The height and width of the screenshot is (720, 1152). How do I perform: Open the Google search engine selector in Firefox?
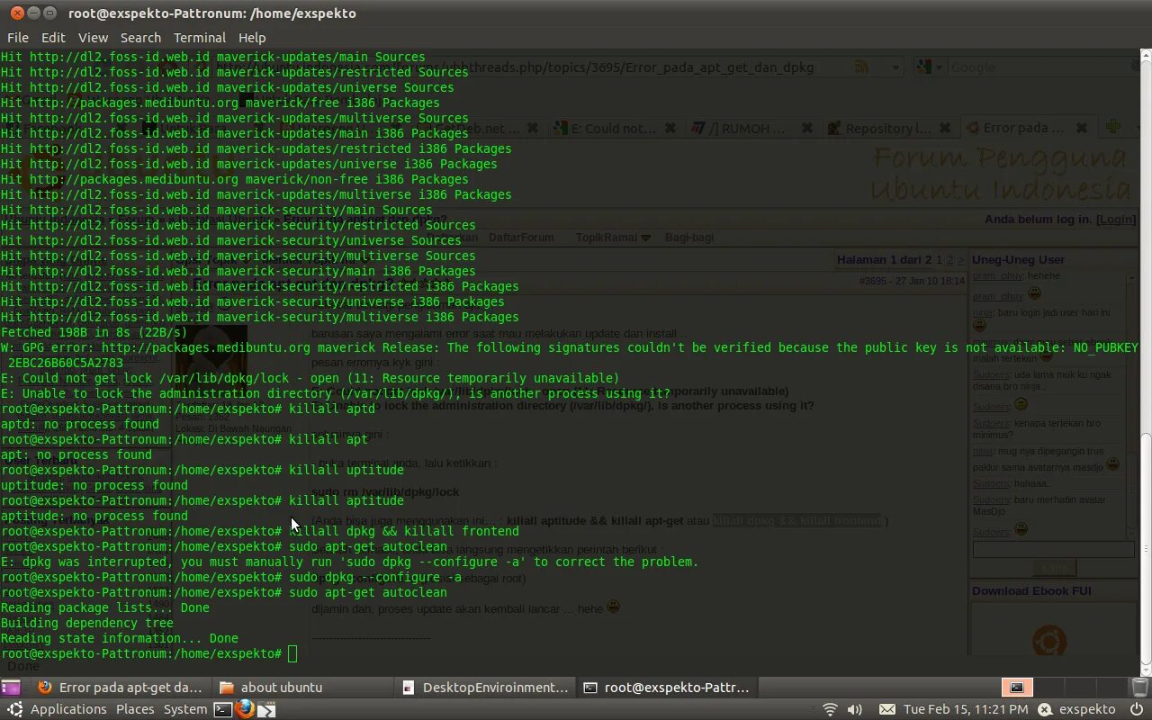[x=929, y=67]
